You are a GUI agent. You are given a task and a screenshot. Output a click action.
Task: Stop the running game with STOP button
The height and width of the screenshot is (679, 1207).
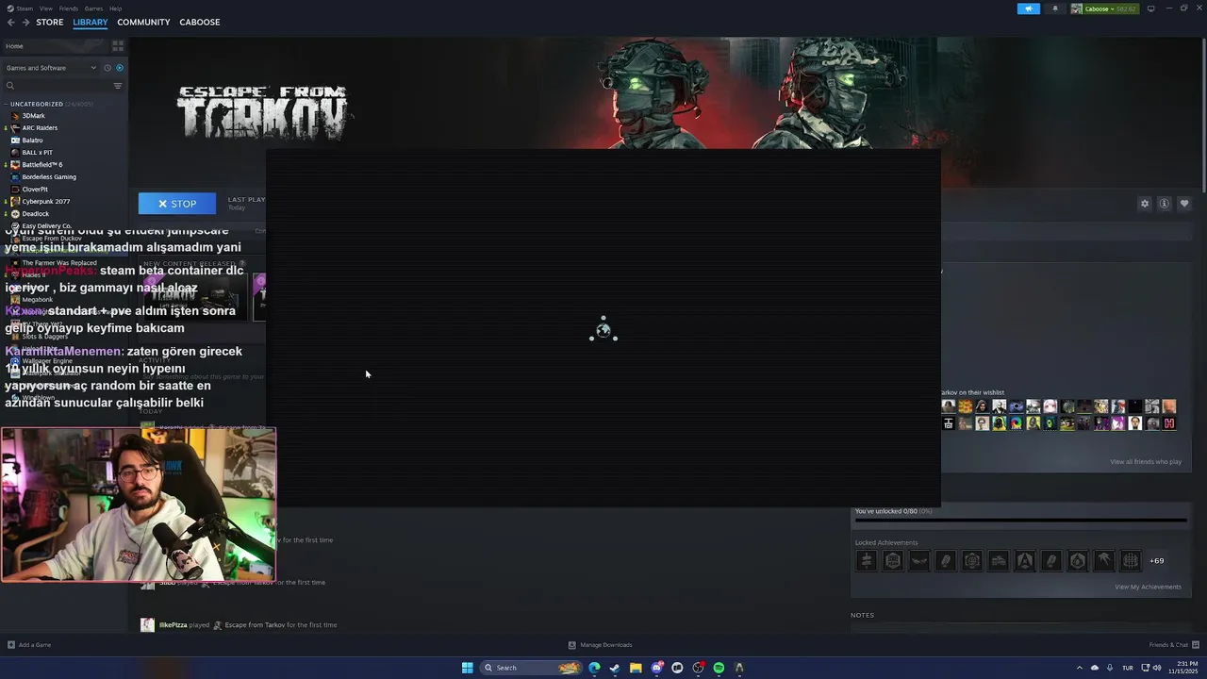177,204
